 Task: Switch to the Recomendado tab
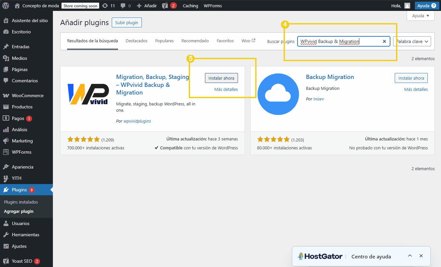(x=195, y=41)
